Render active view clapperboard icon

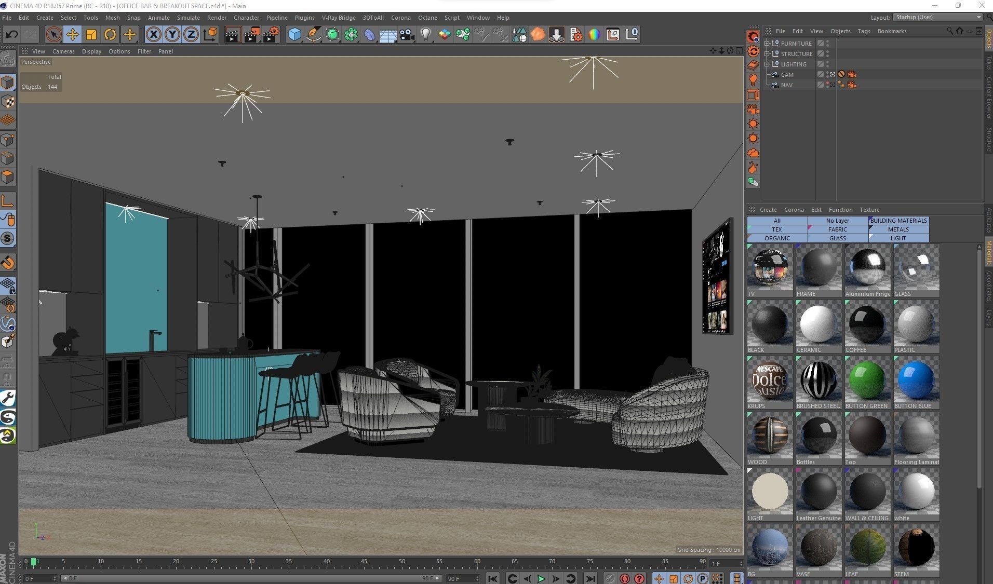(233, 35)
